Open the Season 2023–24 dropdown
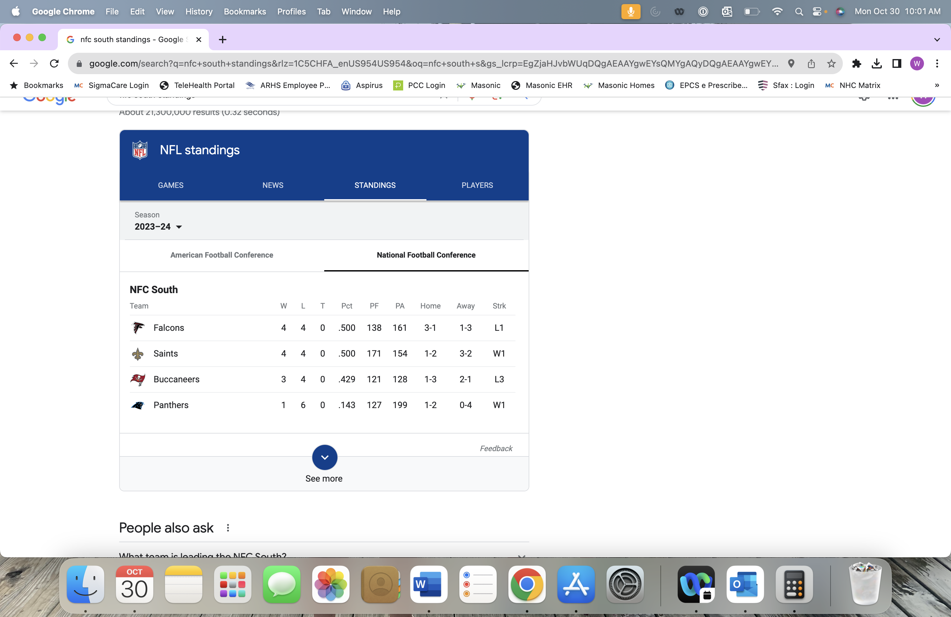The width and height of the screenshot is (951, 617). 158,226
